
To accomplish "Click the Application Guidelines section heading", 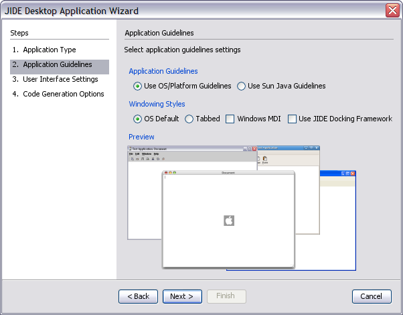I will pos(163,71).
